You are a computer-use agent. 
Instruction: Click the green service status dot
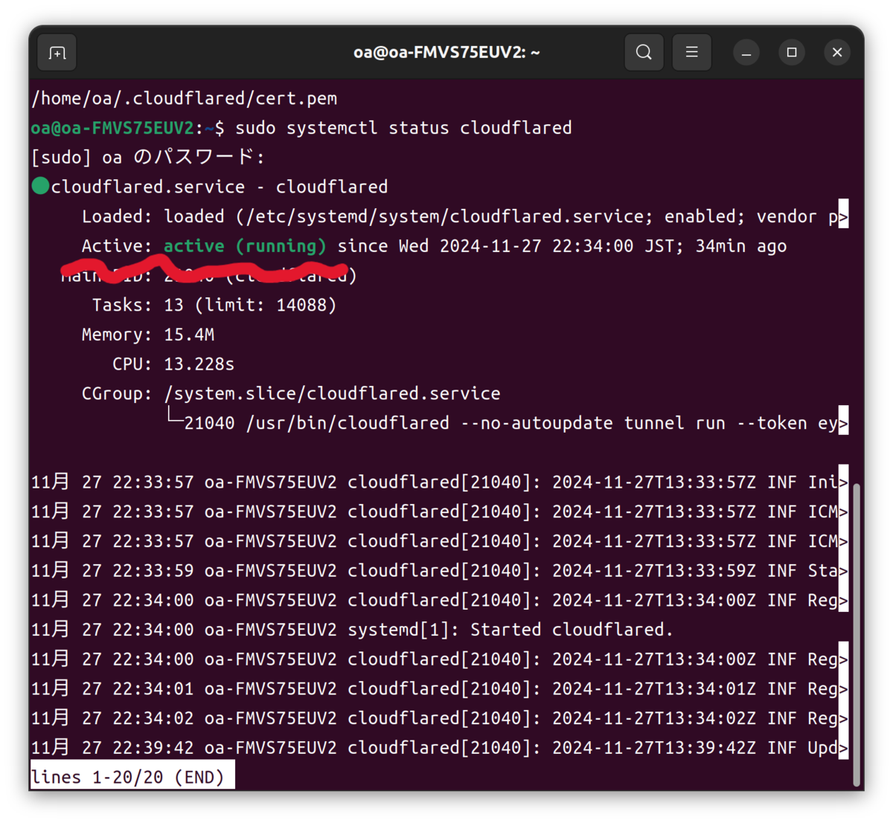(x=40, y=186)
